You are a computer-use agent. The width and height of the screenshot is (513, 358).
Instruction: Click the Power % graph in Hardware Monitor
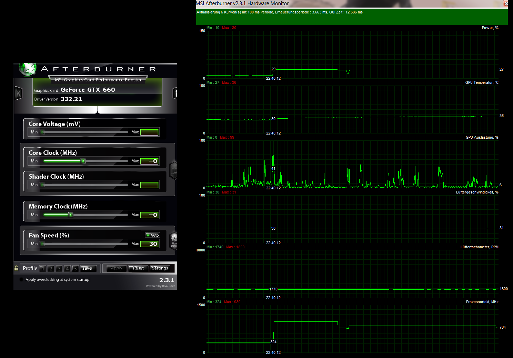tap(352, 54)
